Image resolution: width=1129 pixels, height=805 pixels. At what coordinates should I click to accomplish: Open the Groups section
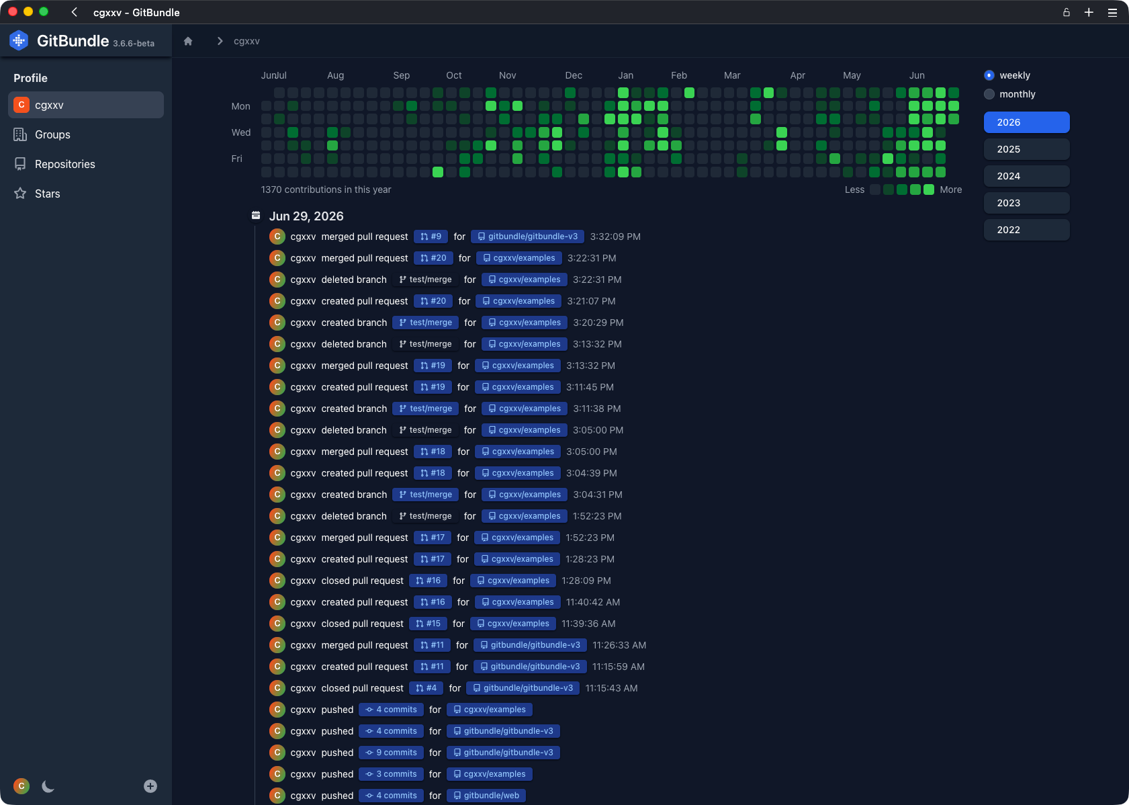coord(86,134)
